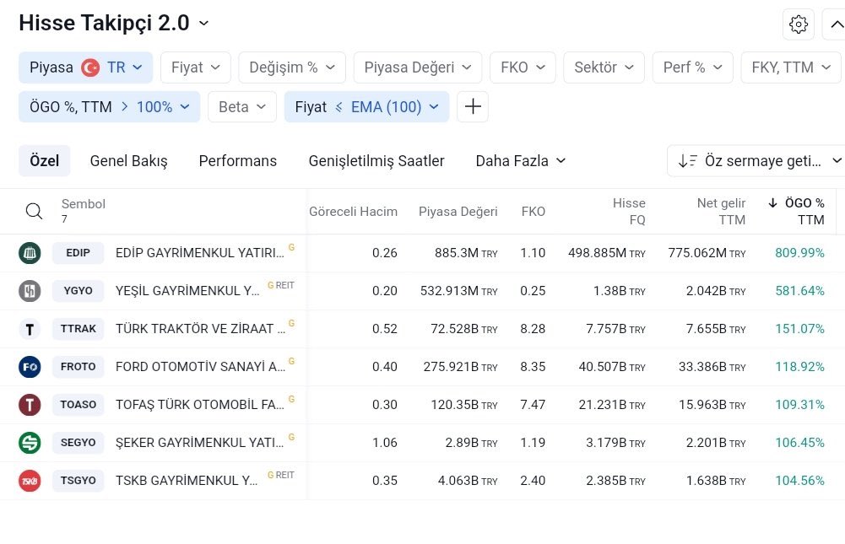Open the Öz sermaye geti... sort dropdown
This screenshot has height=544, width=845.
click(x=757, y=160)
